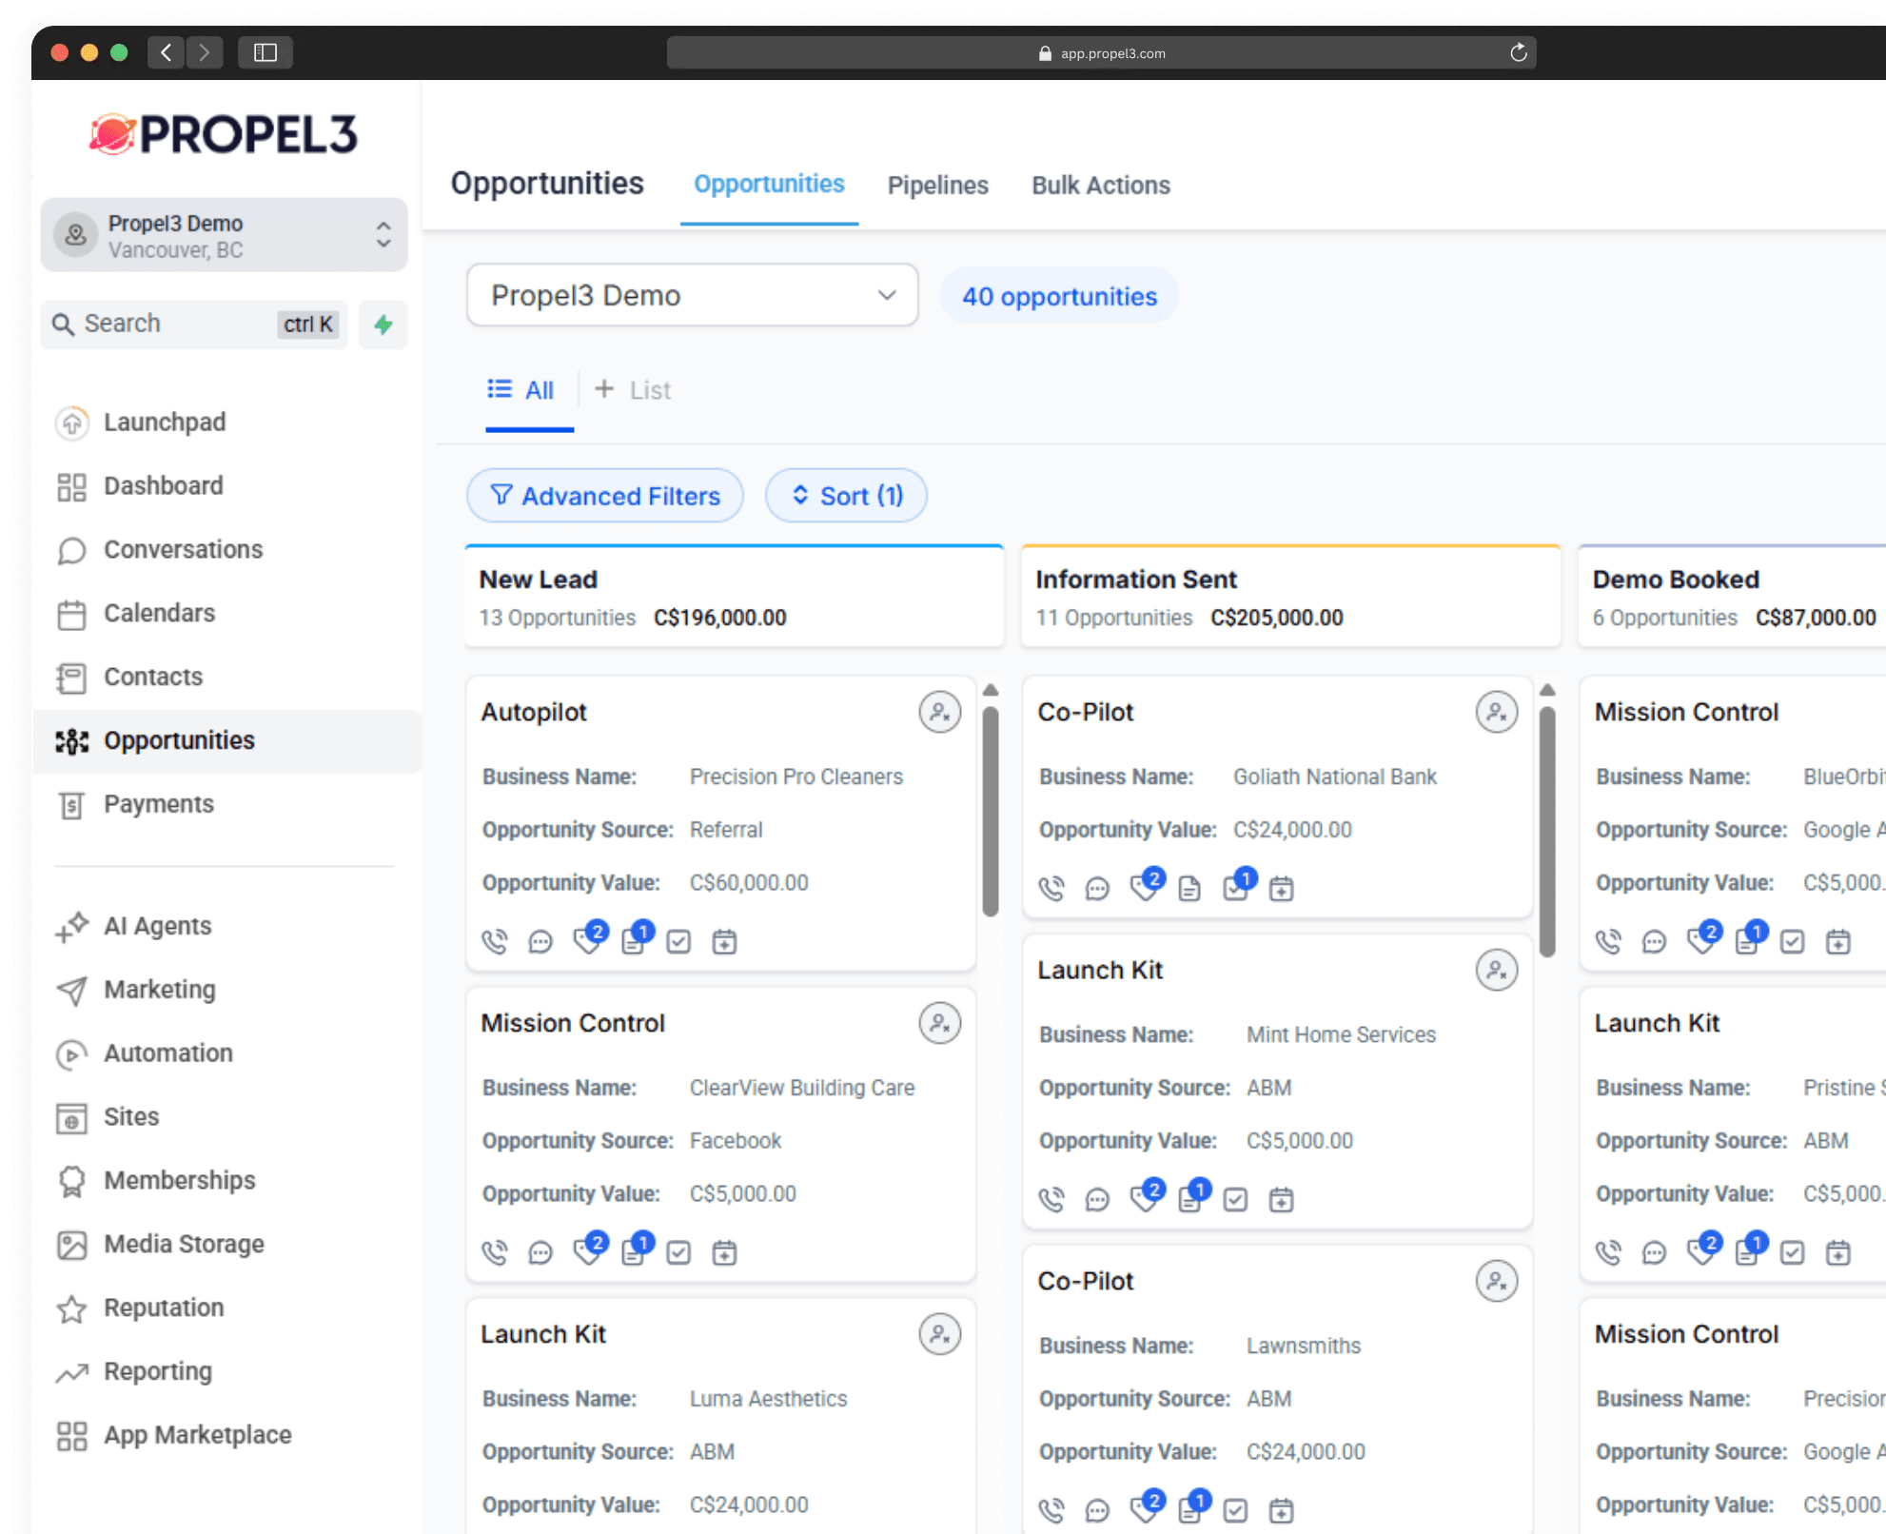
Task: Click chat icon on Mint Home Services card
Action: click(1097, 1200)
